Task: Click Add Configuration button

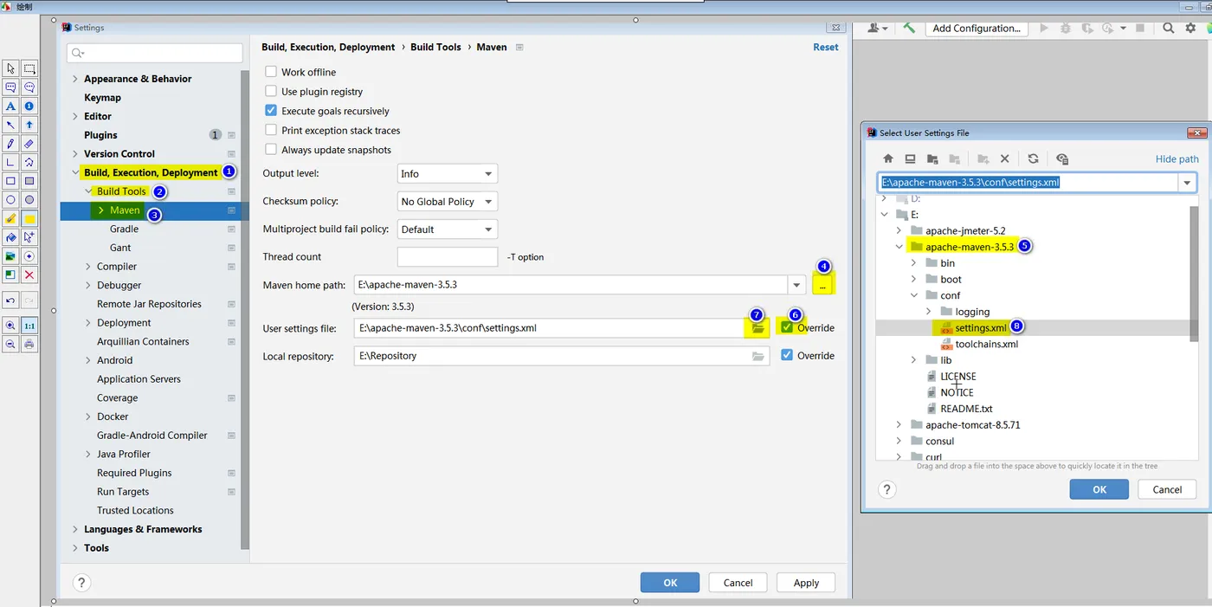Action: pyautogui.click(x=976, y=28)
